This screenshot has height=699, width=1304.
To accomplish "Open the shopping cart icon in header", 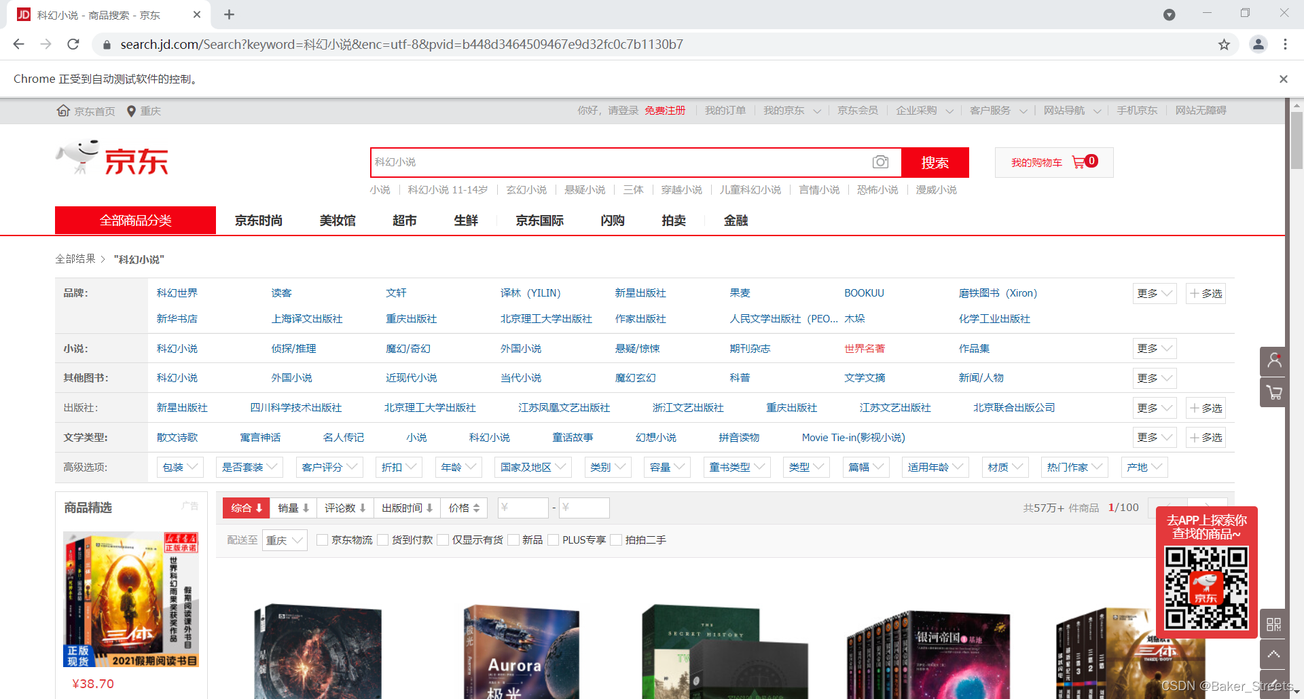I will pyautogui.click(x=1078, y=162).
